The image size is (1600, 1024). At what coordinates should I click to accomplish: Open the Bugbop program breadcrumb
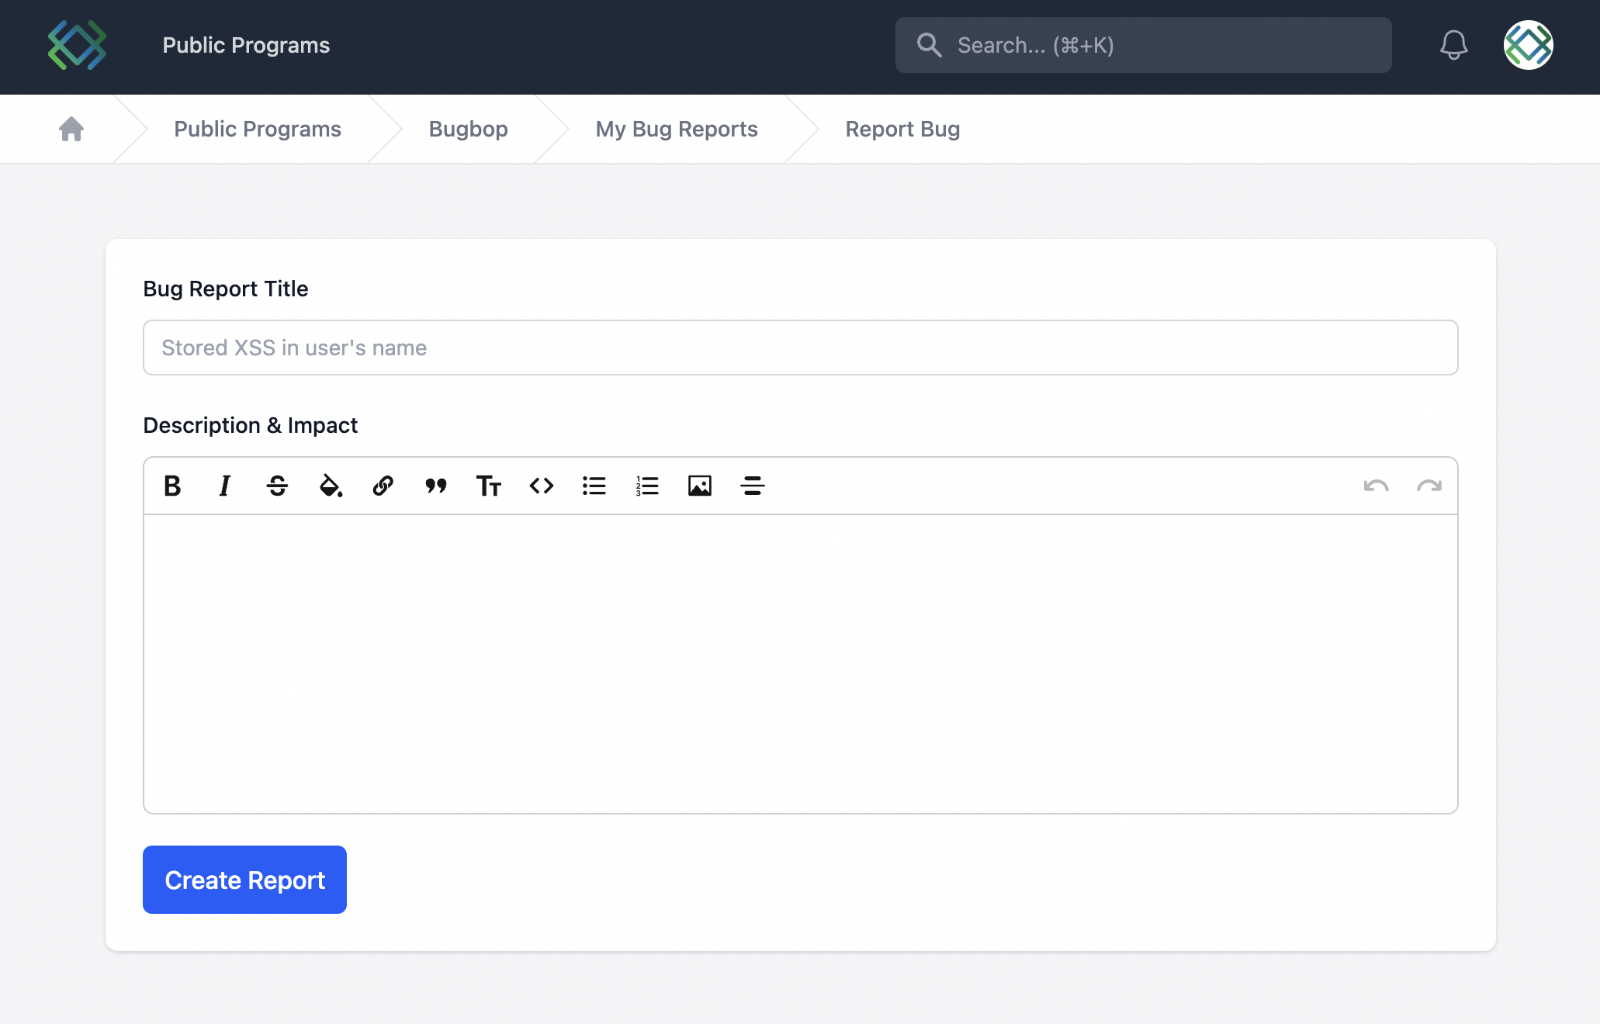(467, 129)
